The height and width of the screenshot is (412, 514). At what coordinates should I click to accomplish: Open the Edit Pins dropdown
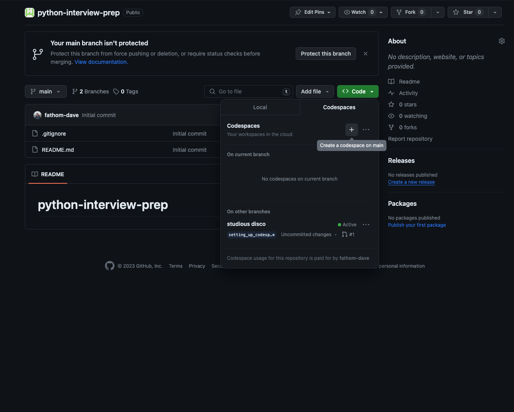[313, 12]
